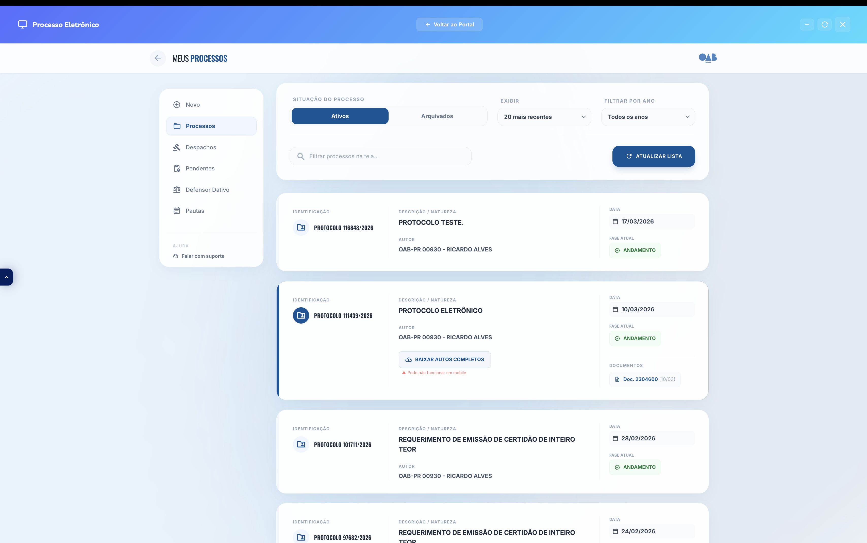Click folder icon of Protocolo 116848/2026
The width and height of the screenshot is (867, 543).
(x=301, y=228)
